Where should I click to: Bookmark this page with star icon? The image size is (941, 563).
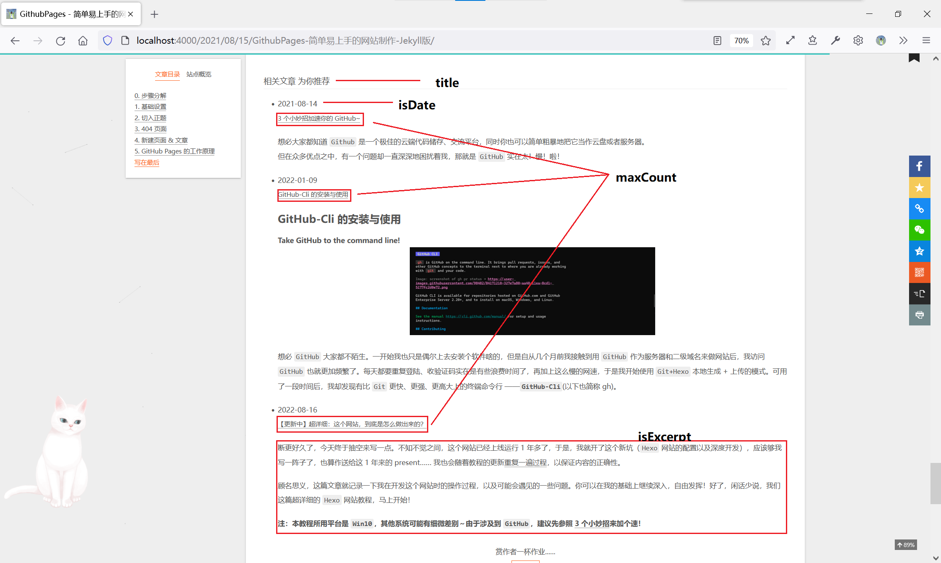click(x=766, y=40)
